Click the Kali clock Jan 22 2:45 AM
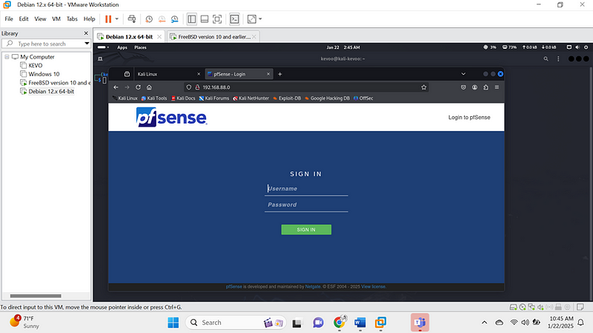This screenshot has height=333, width=593. pyautogui.click(x=343, y=47)
